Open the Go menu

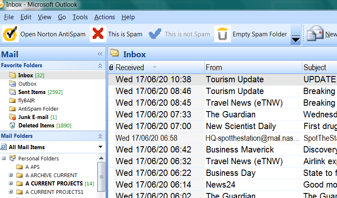(x=62, y=17)
